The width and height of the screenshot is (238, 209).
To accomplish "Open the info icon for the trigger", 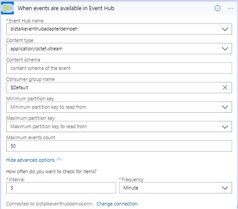I will point(218,8).
